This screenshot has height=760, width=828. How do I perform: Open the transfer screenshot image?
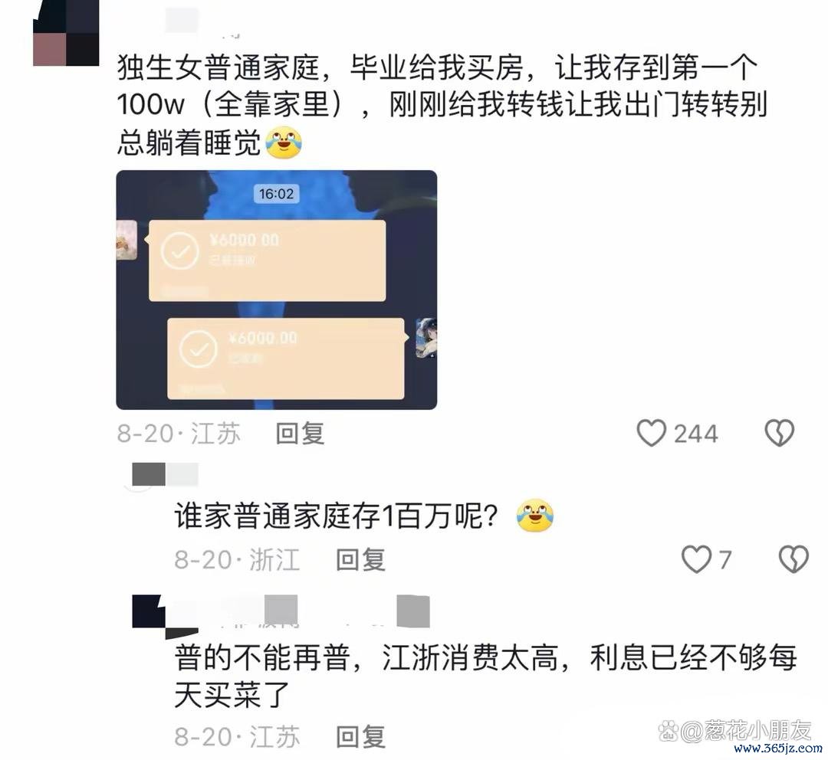[x=277, y=290]
